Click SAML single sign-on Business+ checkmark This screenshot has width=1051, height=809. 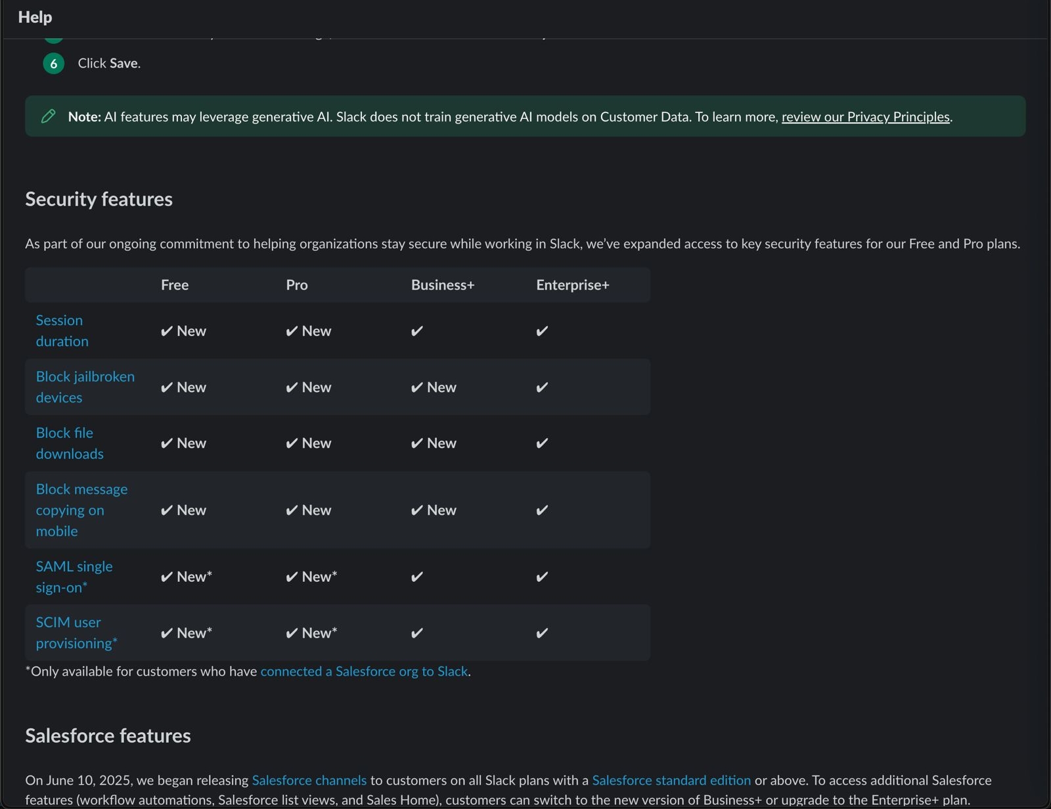point(417,577)
